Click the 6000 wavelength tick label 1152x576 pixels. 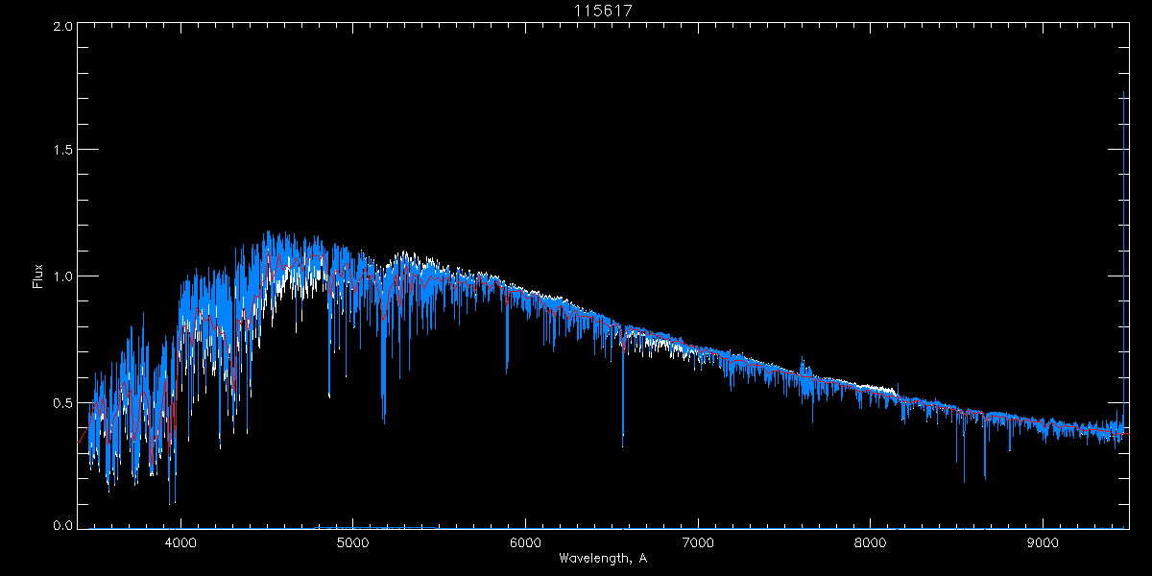[526, 542]
